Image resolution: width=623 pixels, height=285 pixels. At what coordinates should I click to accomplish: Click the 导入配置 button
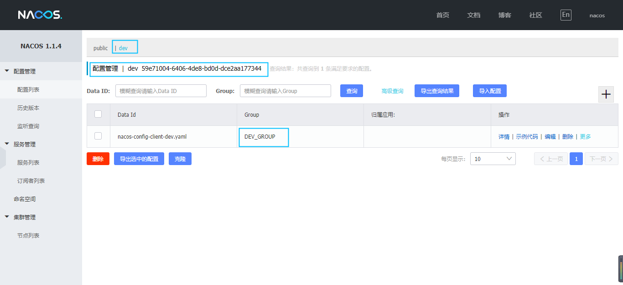pos(490,91)
